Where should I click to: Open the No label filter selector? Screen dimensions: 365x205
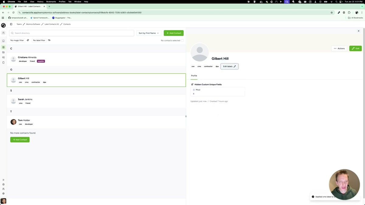pyautogui.click(x=39, y=40)
